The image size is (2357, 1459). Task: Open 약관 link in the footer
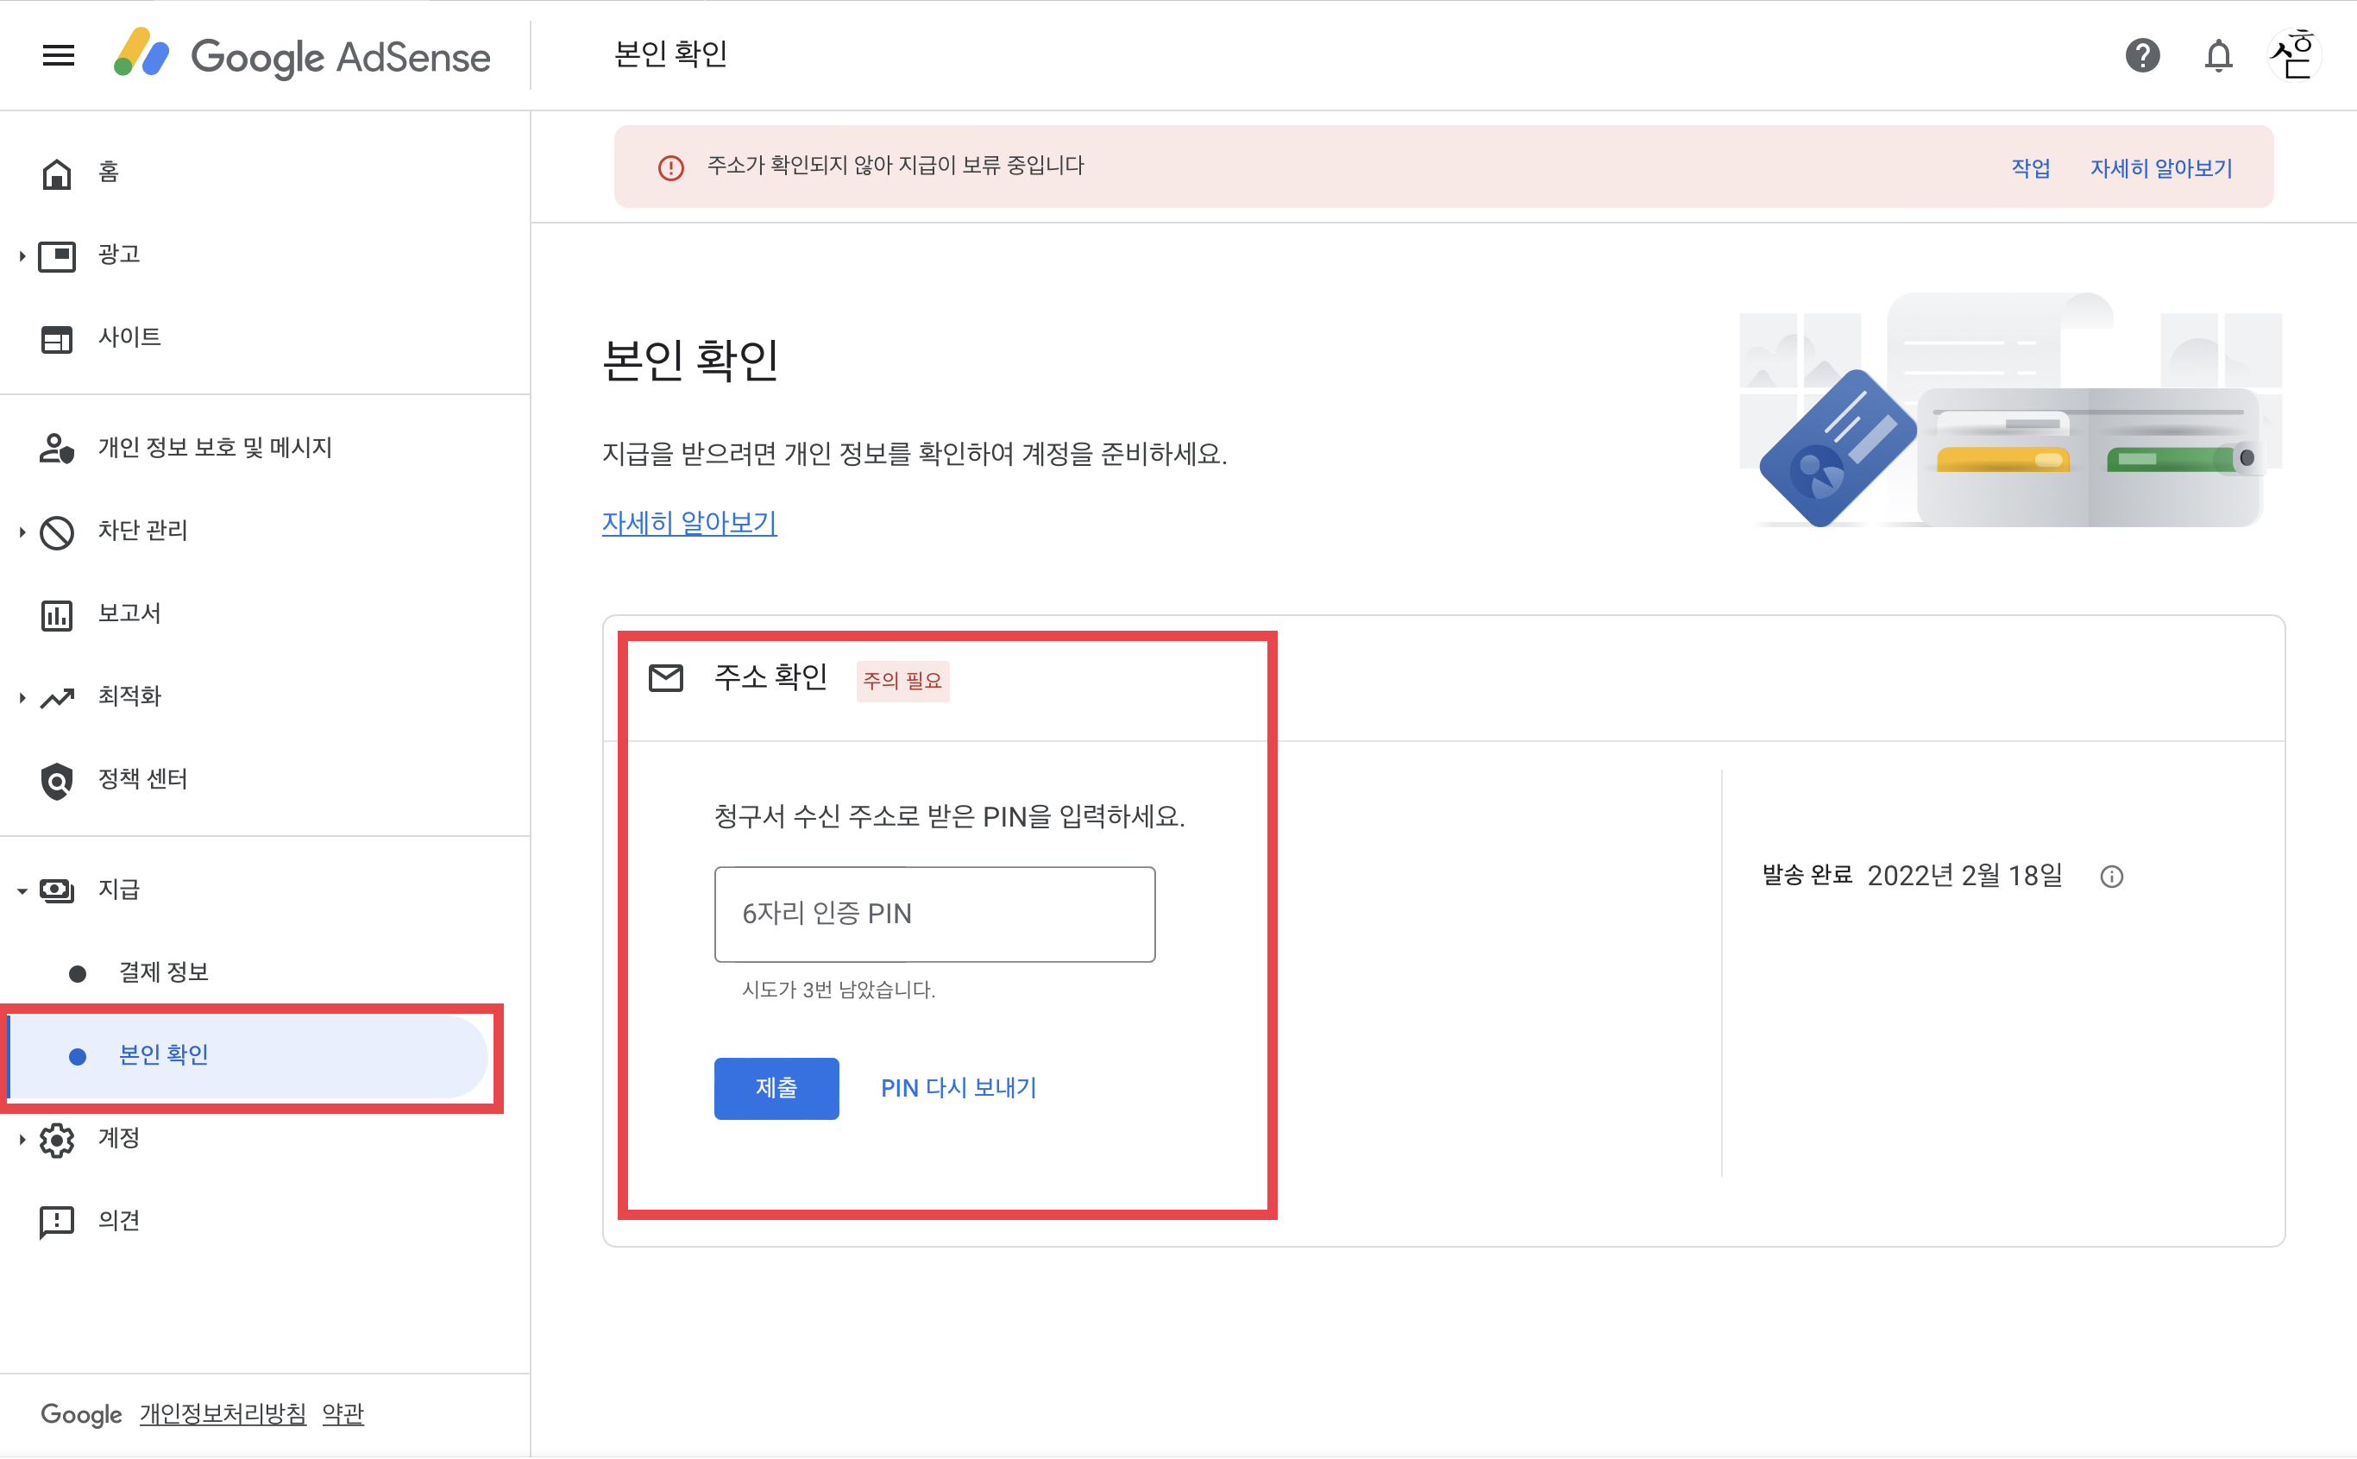(343, 1415)
